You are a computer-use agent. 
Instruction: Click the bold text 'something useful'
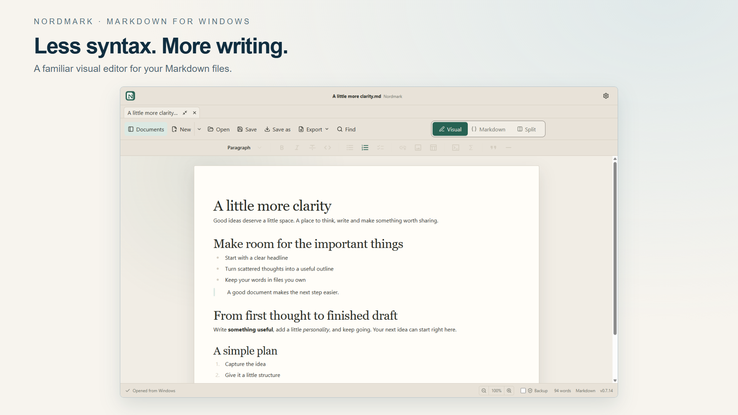250,330
